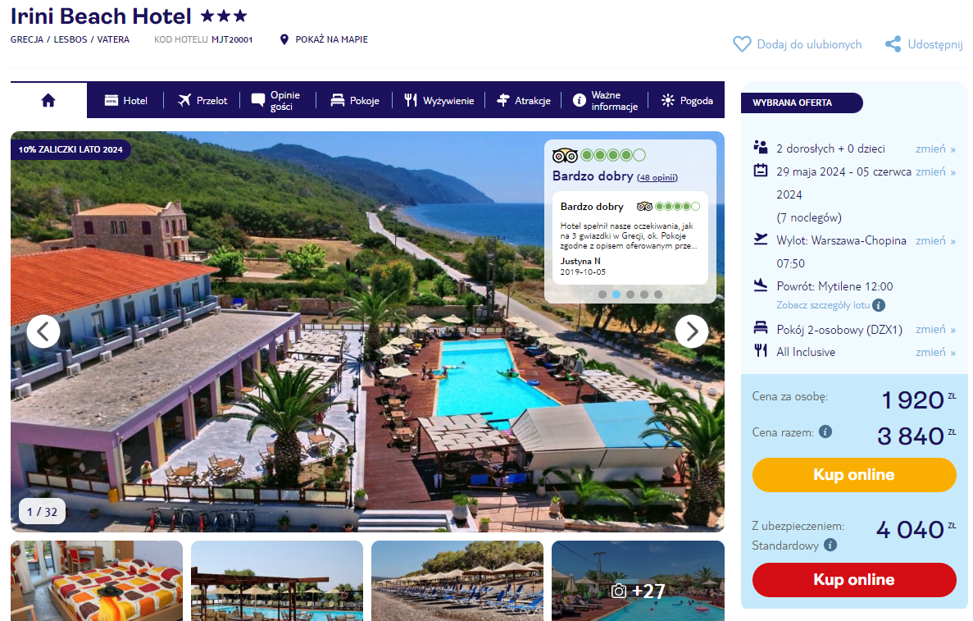Select the last review carousel dot
The height and width of the screenshot is (621, 973).
point(658,295)
